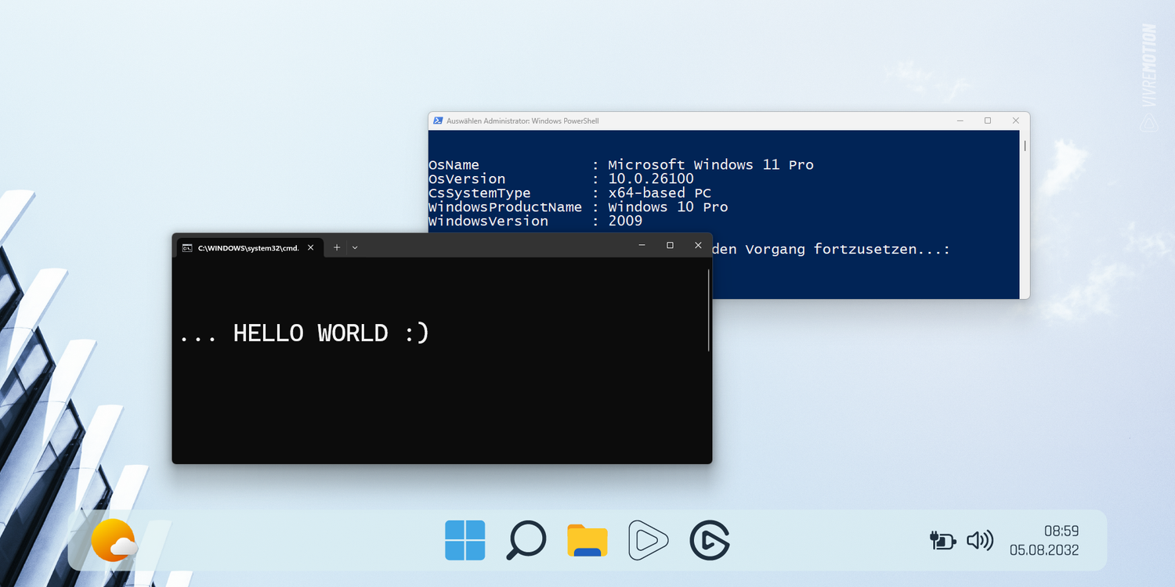Click the OsVersion value 10.0.26100

tap(651, 179)
